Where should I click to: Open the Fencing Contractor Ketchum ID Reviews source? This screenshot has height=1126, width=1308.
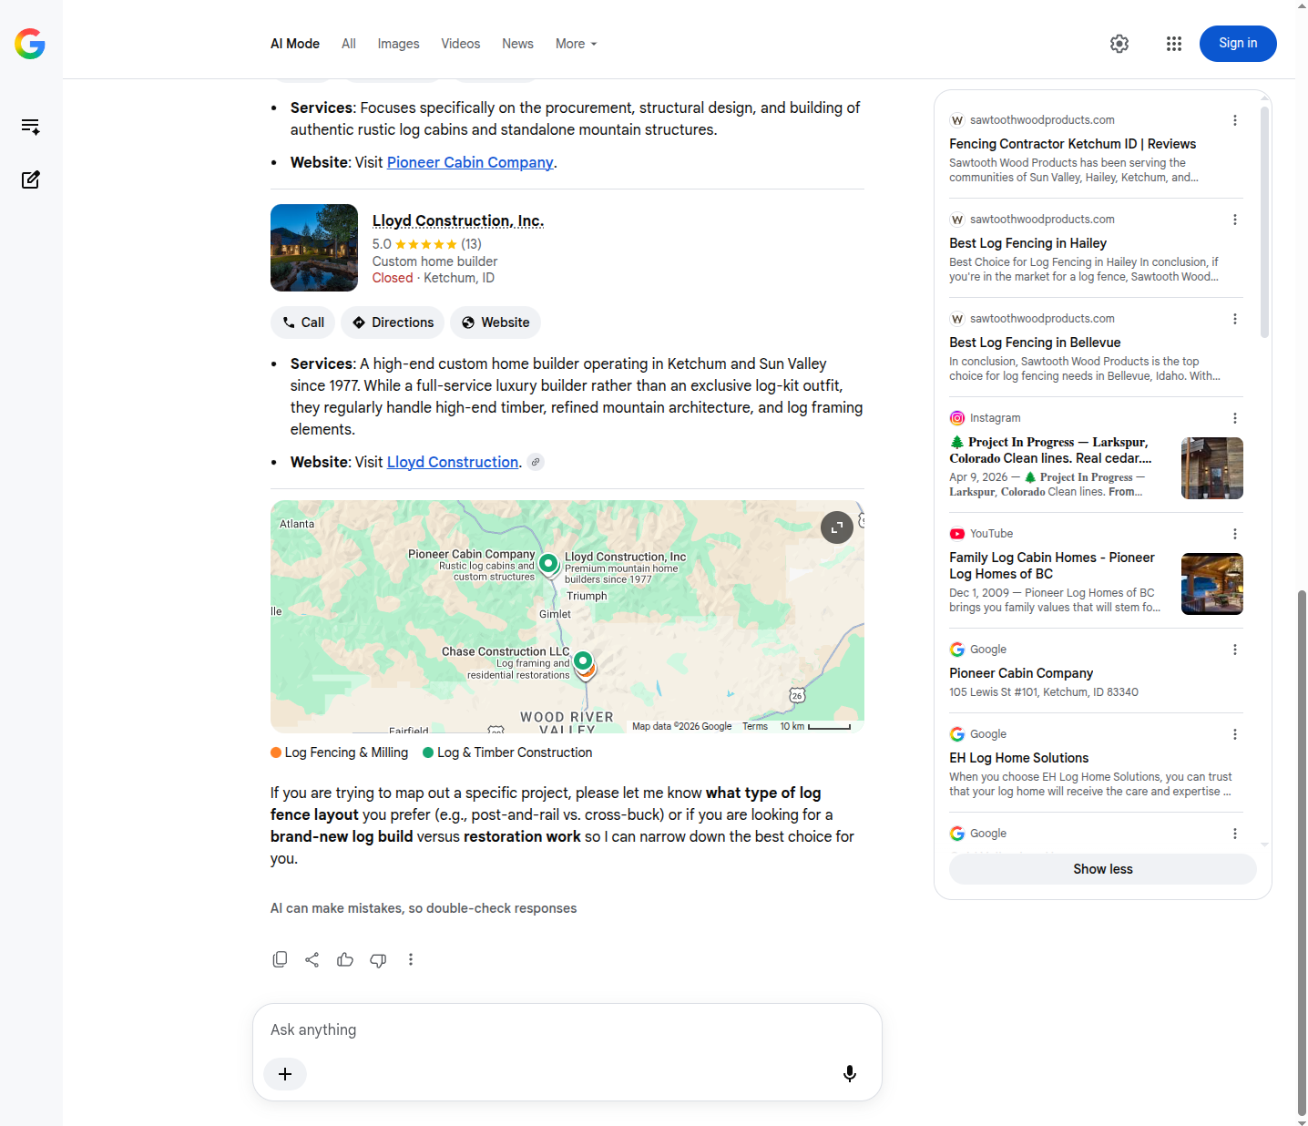pos(1072,144)
